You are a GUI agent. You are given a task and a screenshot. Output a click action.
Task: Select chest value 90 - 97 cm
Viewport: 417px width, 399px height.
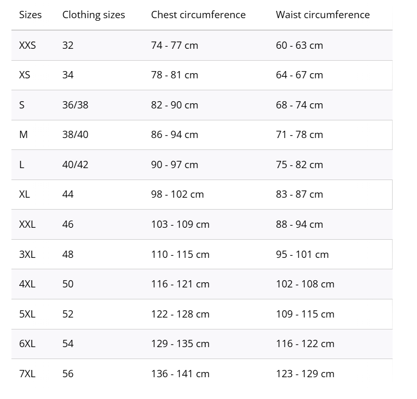pyautogui.click(x=174, y=164)
